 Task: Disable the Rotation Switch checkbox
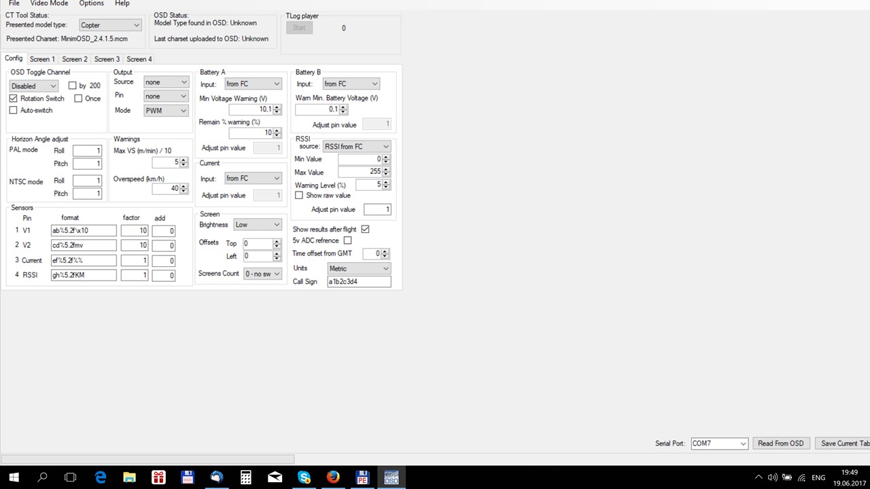point(14,98)
